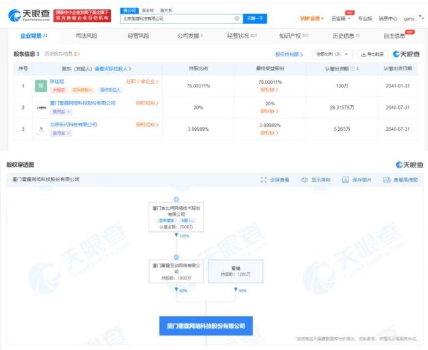Click the 5.263万 capital cell

(x=342, y=129)
